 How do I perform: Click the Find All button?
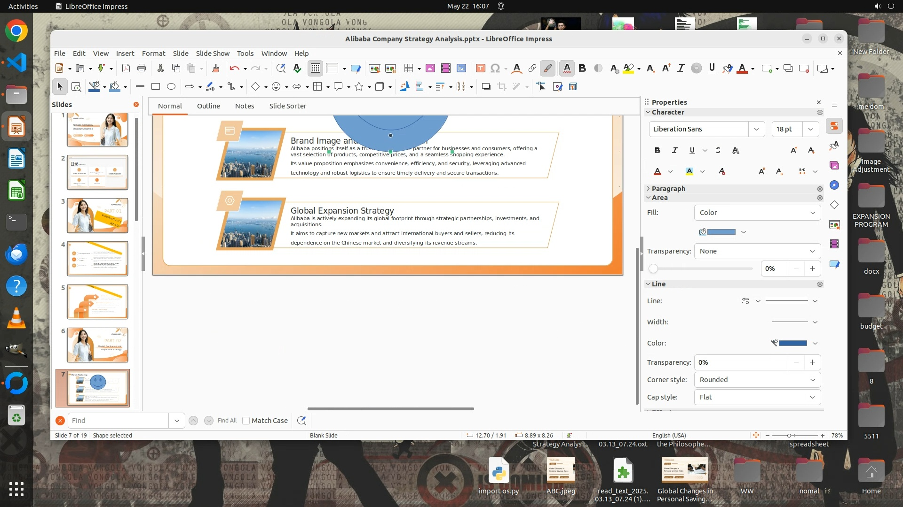(227, 421)
